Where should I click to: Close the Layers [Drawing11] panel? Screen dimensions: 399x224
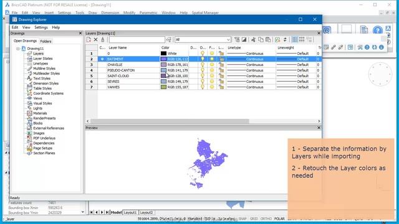(319, 33)
